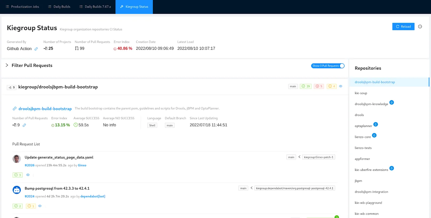Click the 9 pull requests badge in header
The height and width of the screenshot is (218, 431).
[x=12, y=87]
